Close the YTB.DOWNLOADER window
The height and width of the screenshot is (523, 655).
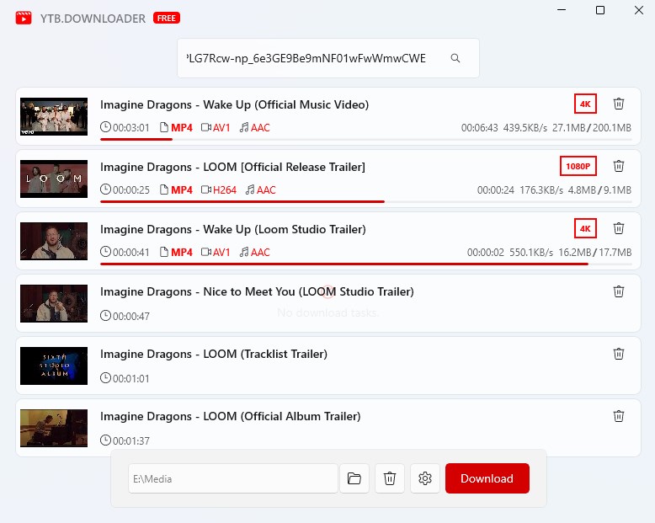pos(639,10)
